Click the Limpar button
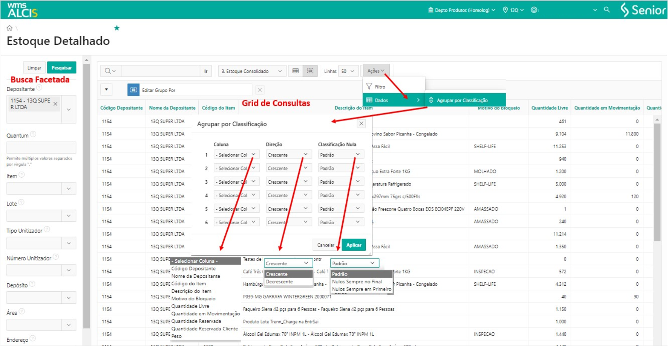The height and width of the screenshot is (347, 668). (x=34, y=68)
